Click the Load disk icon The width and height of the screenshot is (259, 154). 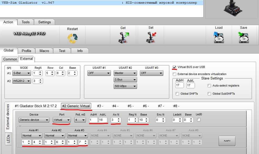(219, 38)
